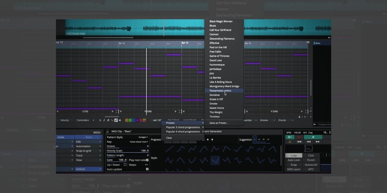Open the Chords dropdown

(286, 120)
